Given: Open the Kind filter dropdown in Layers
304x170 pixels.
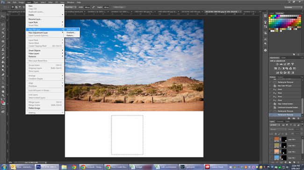Looking at the screenshot, I should (275, 125).
